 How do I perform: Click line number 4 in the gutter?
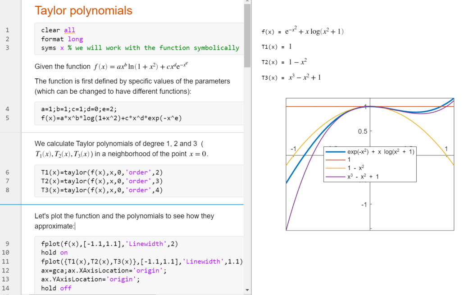7,109
